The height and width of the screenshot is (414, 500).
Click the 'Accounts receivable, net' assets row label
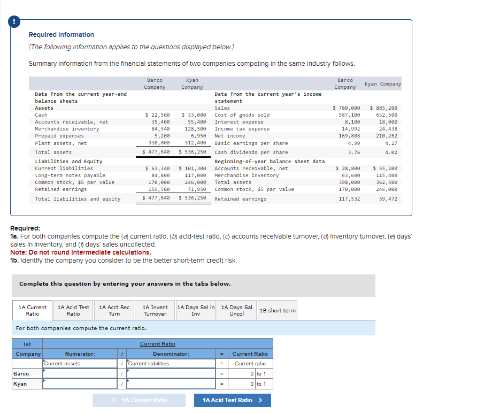pyautogui.click(x=72, y=122)
